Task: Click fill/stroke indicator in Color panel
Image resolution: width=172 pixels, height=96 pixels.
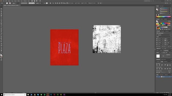Action: 157,10
